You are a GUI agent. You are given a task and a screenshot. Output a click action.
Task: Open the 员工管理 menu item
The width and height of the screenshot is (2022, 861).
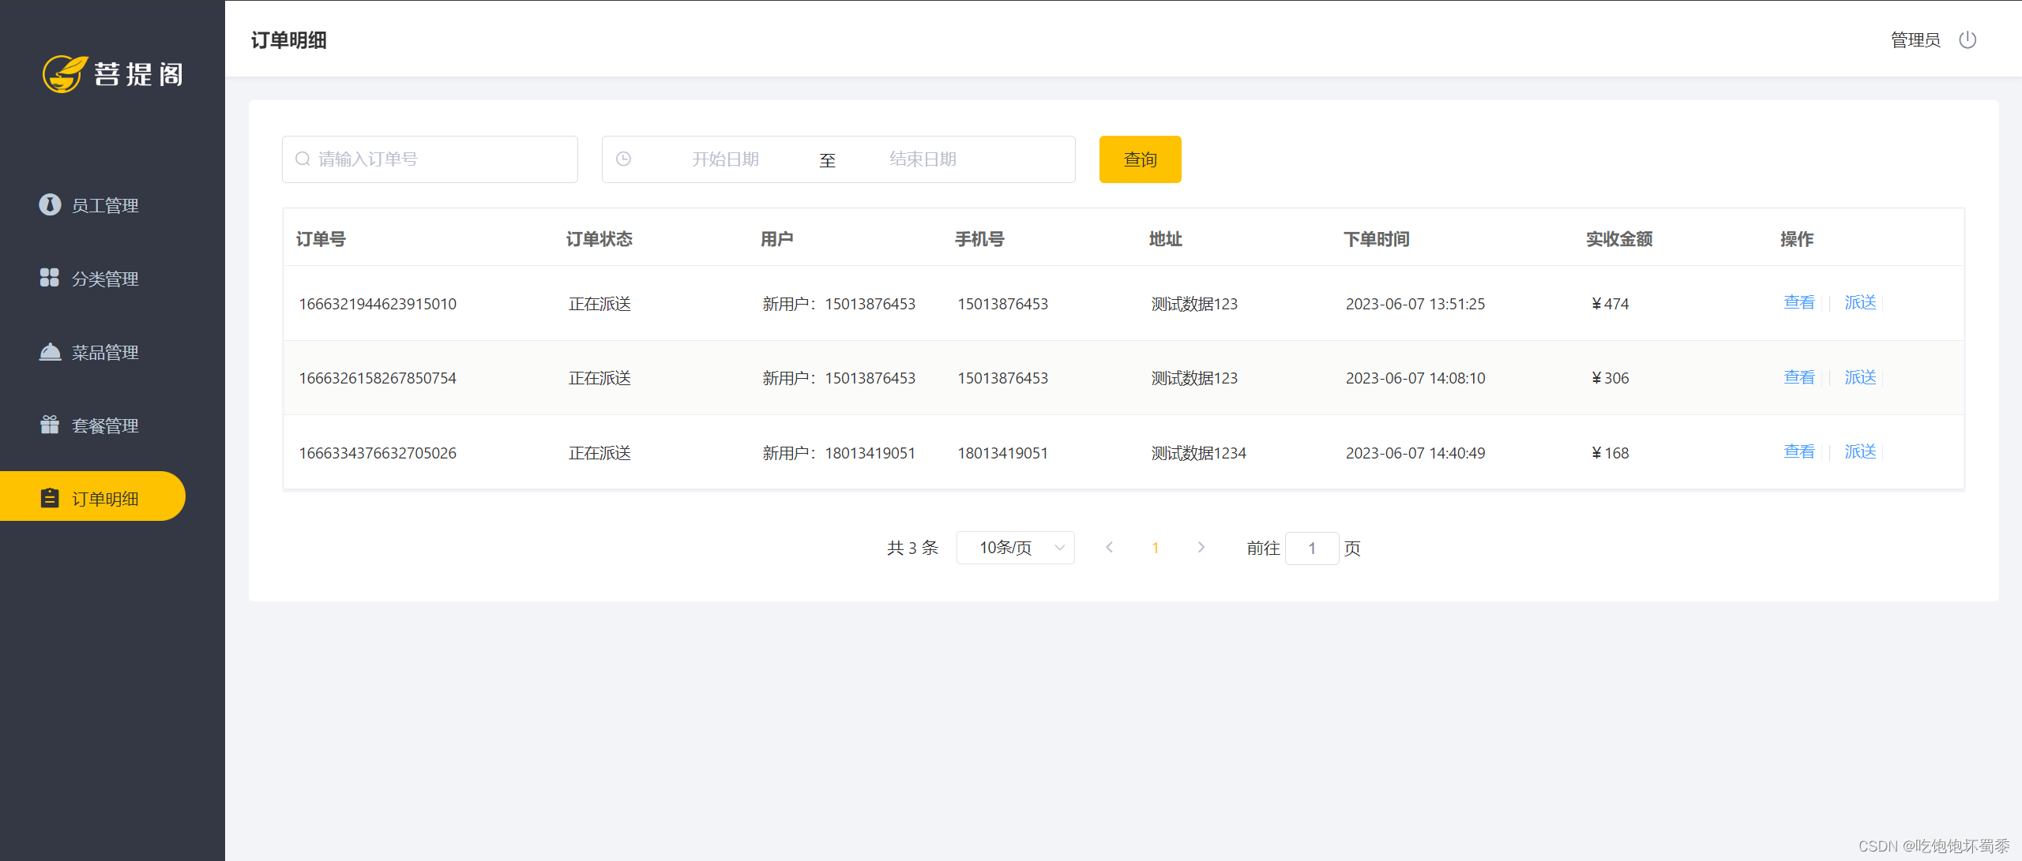(x=104, y=205)
